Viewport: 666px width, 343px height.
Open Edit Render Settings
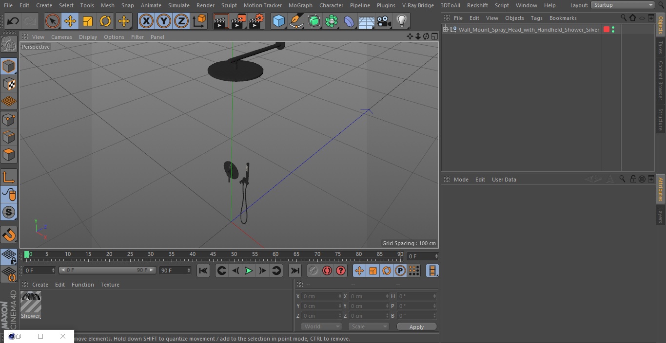[256, 21]
